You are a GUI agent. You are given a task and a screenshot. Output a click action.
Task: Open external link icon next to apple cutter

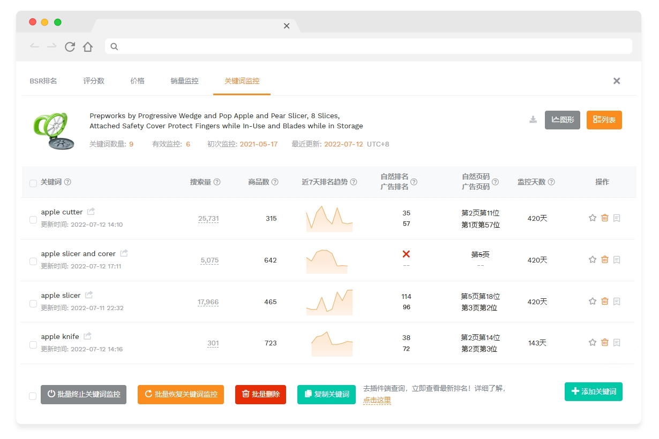91,212
